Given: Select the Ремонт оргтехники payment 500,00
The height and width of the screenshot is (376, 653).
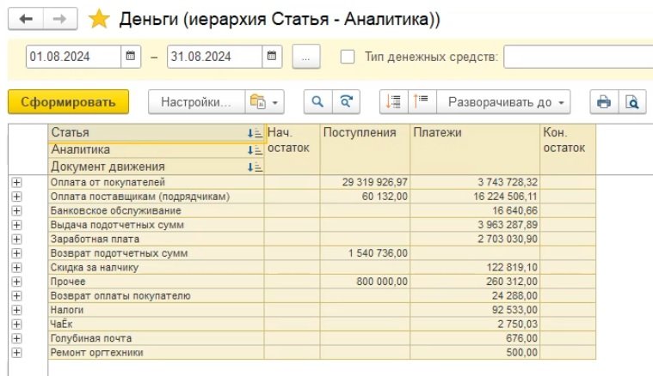Looking at the screenshot, I should coord(522,353).
